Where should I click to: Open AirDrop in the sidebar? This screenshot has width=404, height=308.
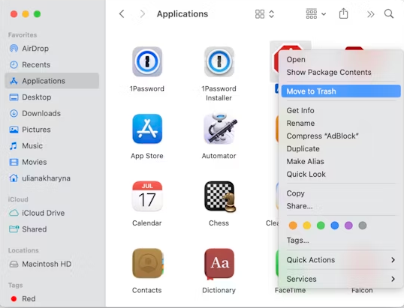52,48
